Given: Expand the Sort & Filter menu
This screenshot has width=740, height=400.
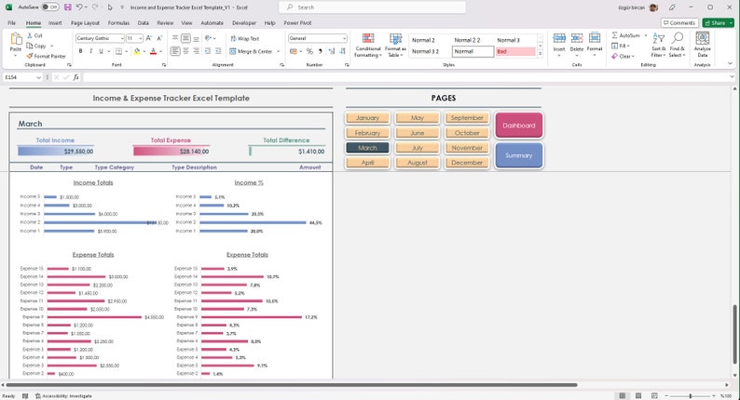Looking at the screenshot, I should 658,45.
